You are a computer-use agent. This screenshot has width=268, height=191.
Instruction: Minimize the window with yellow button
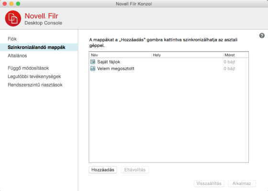point(11,4)
